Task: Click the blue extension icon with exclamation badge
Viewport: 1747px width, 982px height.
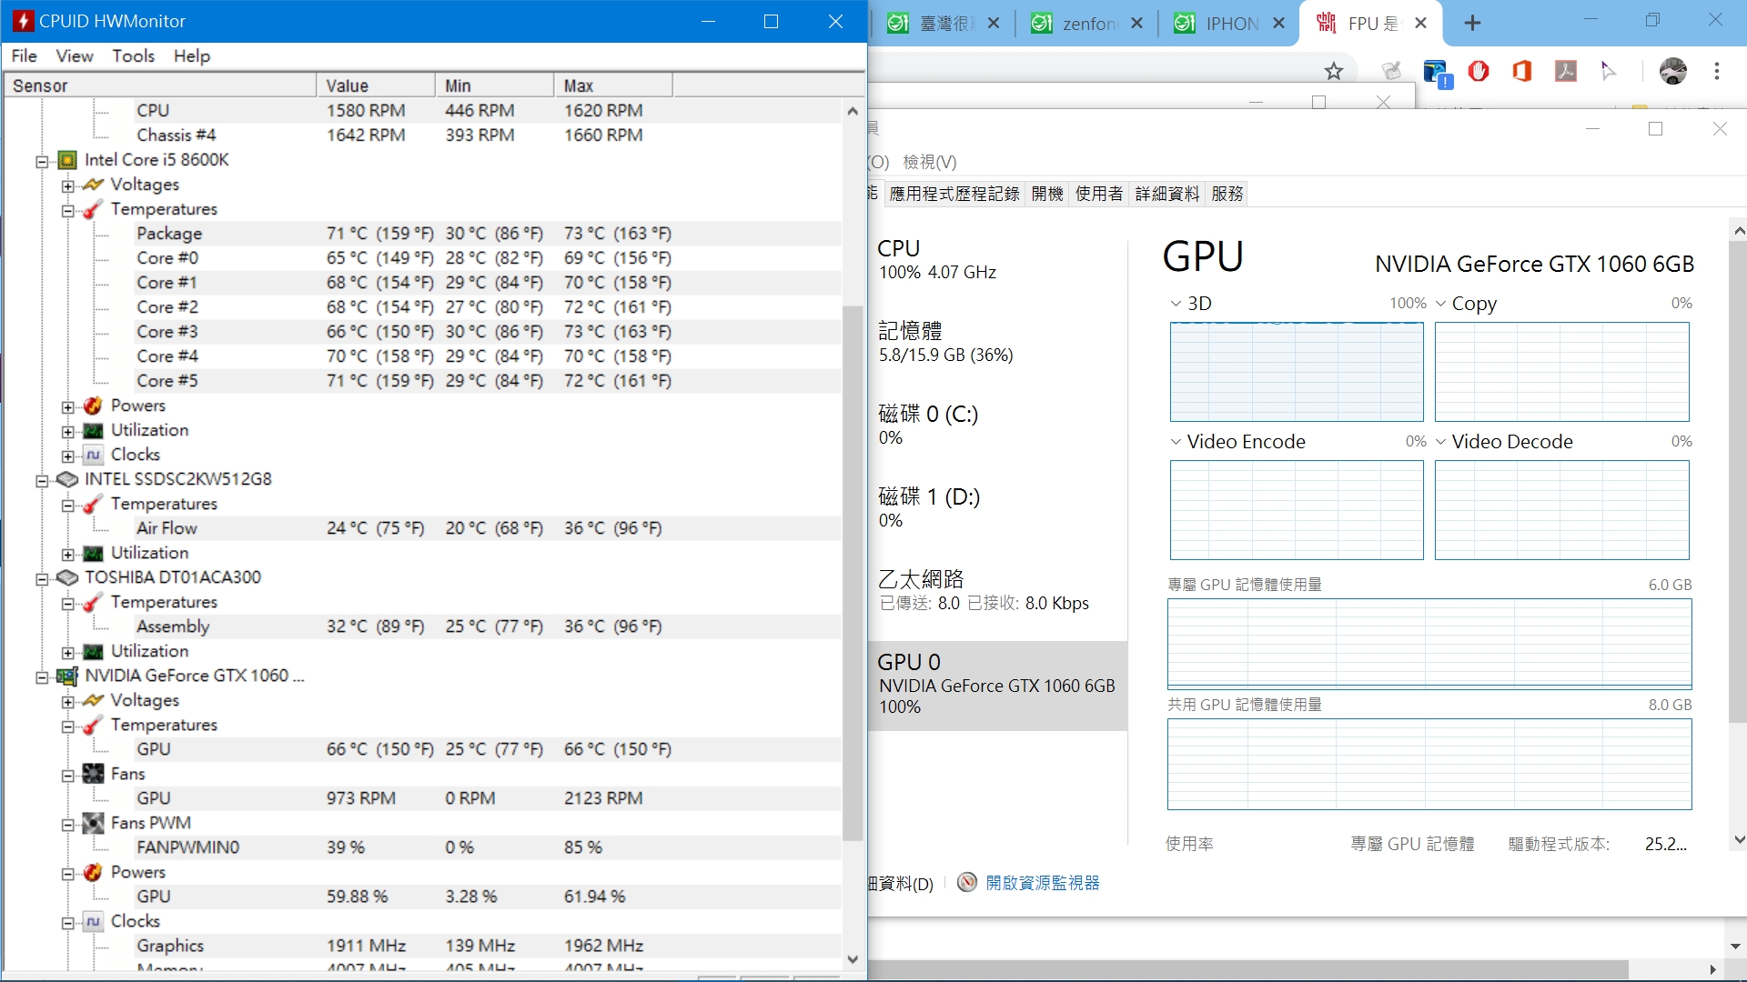Action: (x=1437, y=73)
